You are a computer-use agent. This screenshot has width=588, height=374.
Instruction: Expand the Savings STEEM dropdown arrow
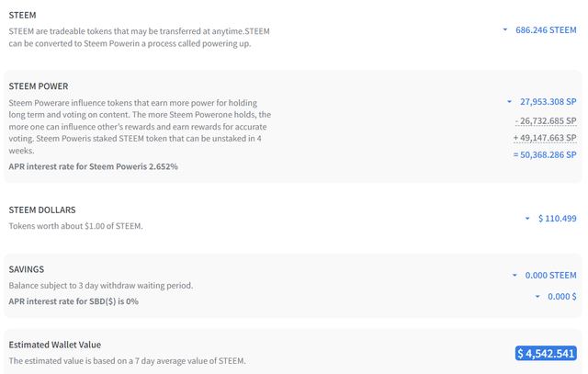click(x=516, y=276)
